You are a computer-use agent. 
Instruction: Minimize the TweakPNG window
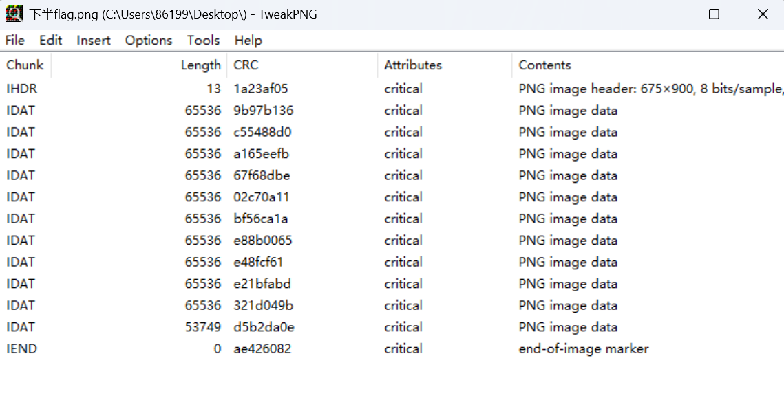666,14
